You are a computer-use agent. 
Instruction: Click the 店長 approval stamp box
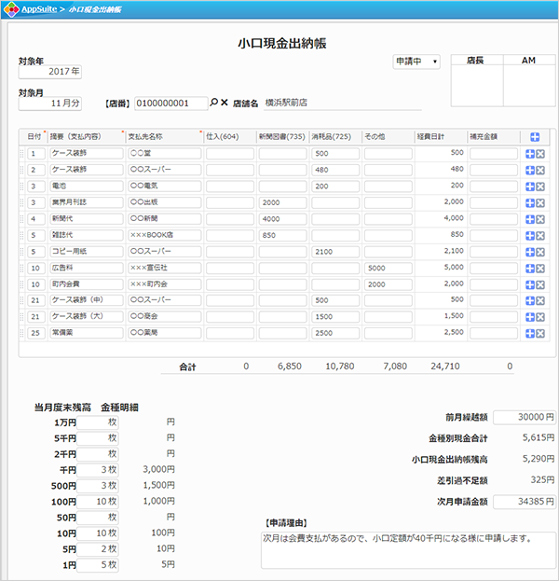(x=477, y=86)
